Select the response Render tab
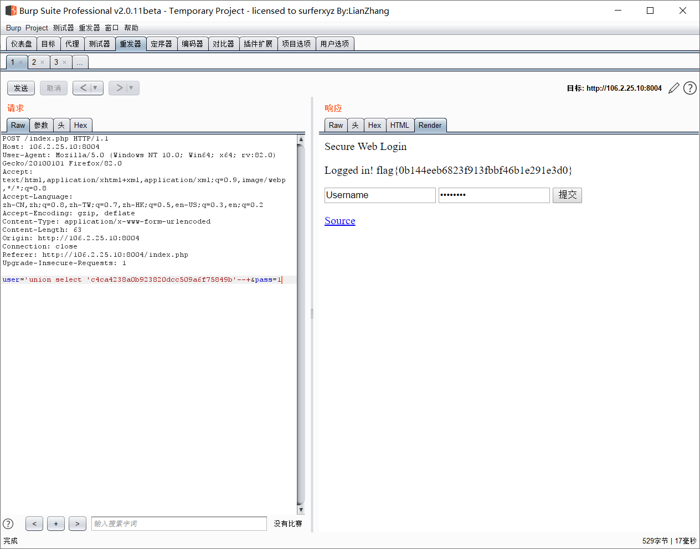 (x=430, y=125)
